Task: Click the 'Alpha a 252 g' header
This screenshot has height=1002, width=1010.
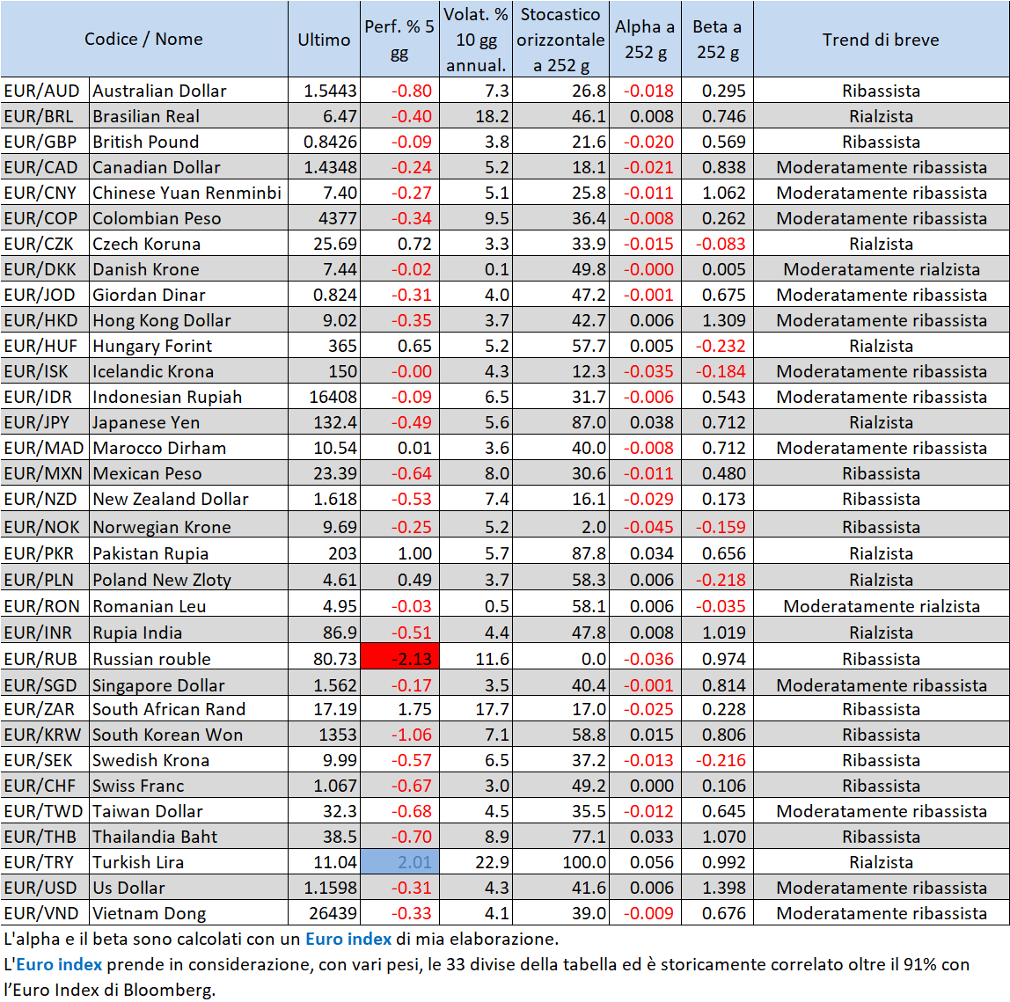Action: coord(645,40)
